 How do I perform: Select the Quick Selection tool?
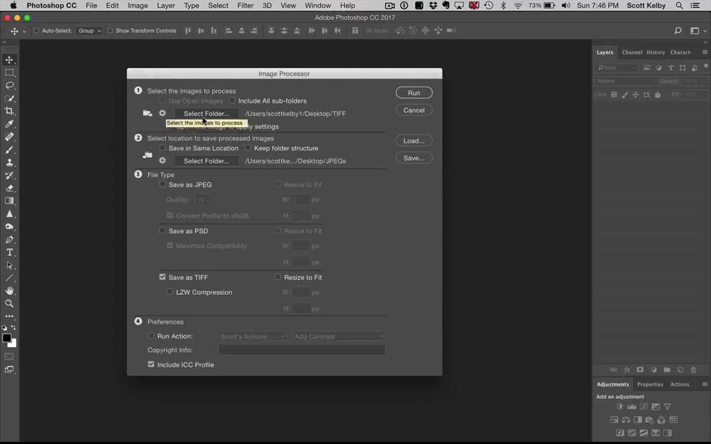pyautogui.click(x=9, y=98)
